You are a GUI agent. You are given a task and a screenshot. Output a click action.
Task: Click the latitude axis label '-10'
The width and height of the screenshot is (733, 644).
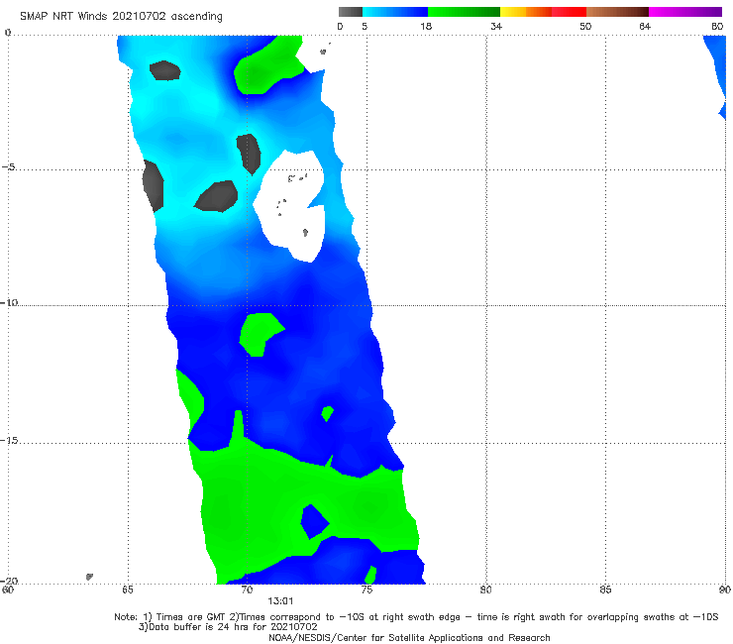9,302
